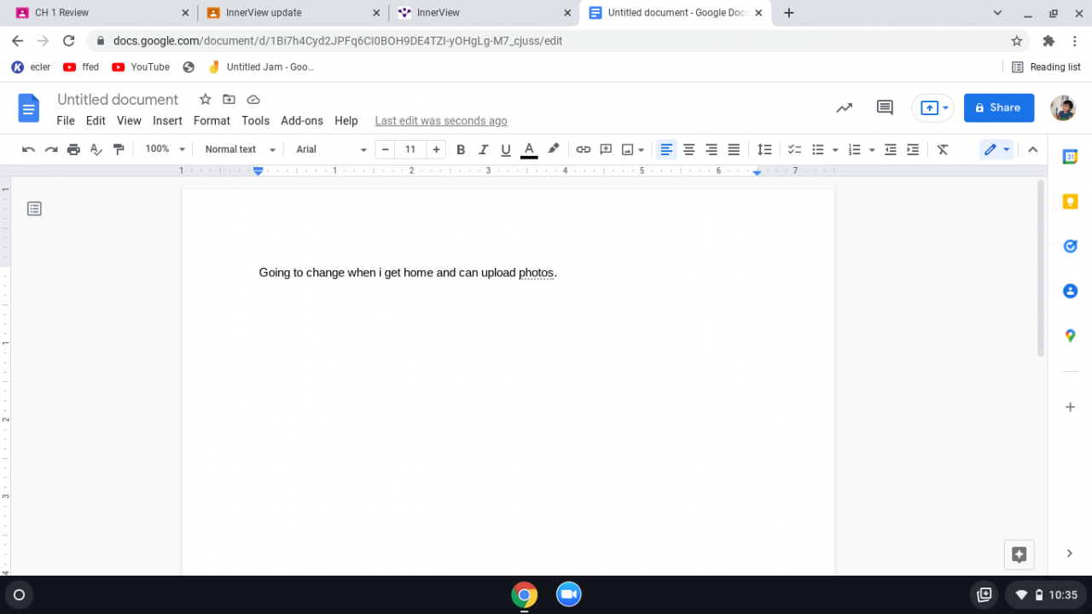Toggle italic formatting
The height and width of the screenshot is (614, 1092).
coord(483,149)
